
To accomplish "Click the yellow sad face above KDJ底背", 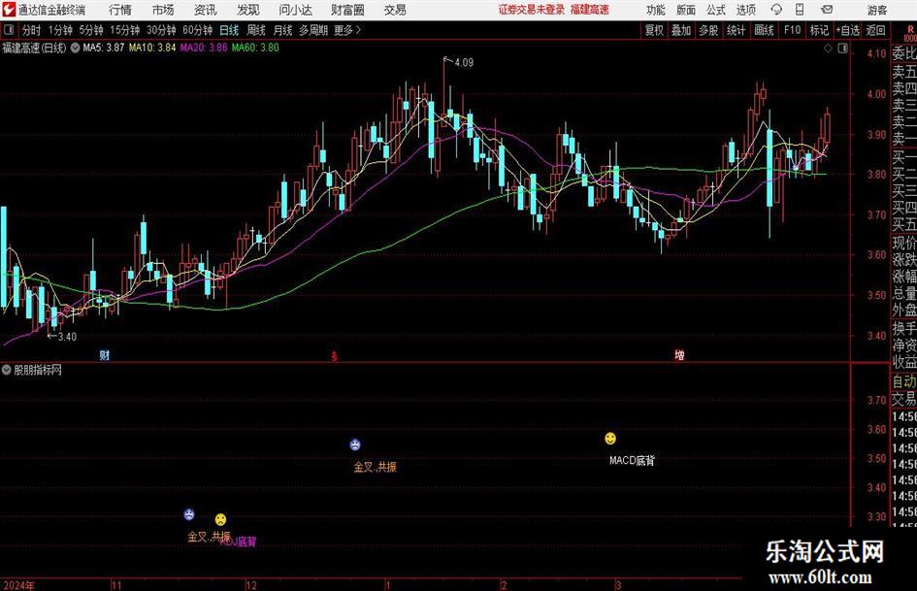I will click(220, 519).
